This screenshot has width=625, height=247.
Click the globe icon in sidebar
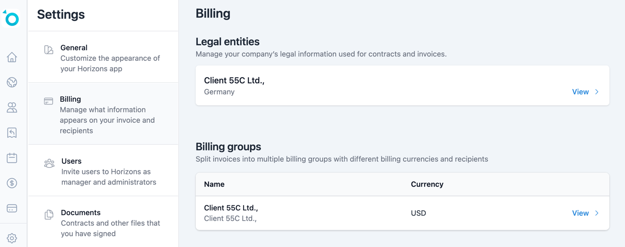click(12, 82)
